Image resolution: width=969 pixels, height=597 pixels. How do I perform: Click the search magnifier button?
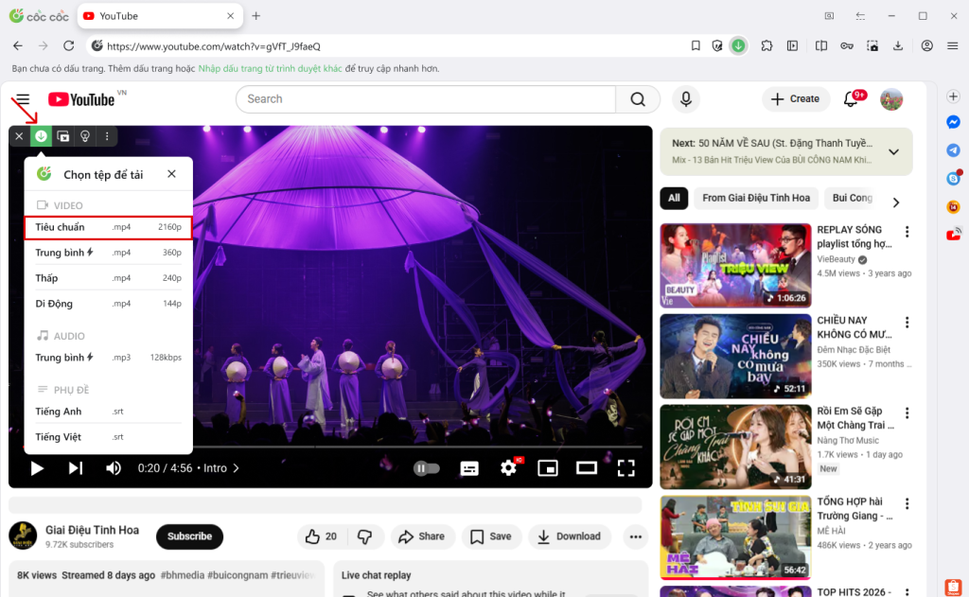(x=638, y=99)
